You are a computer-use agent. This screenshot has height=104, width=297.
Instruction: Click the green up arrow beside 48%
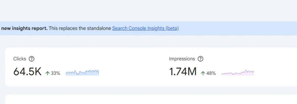pyautogui.click(x=203, y=73)
